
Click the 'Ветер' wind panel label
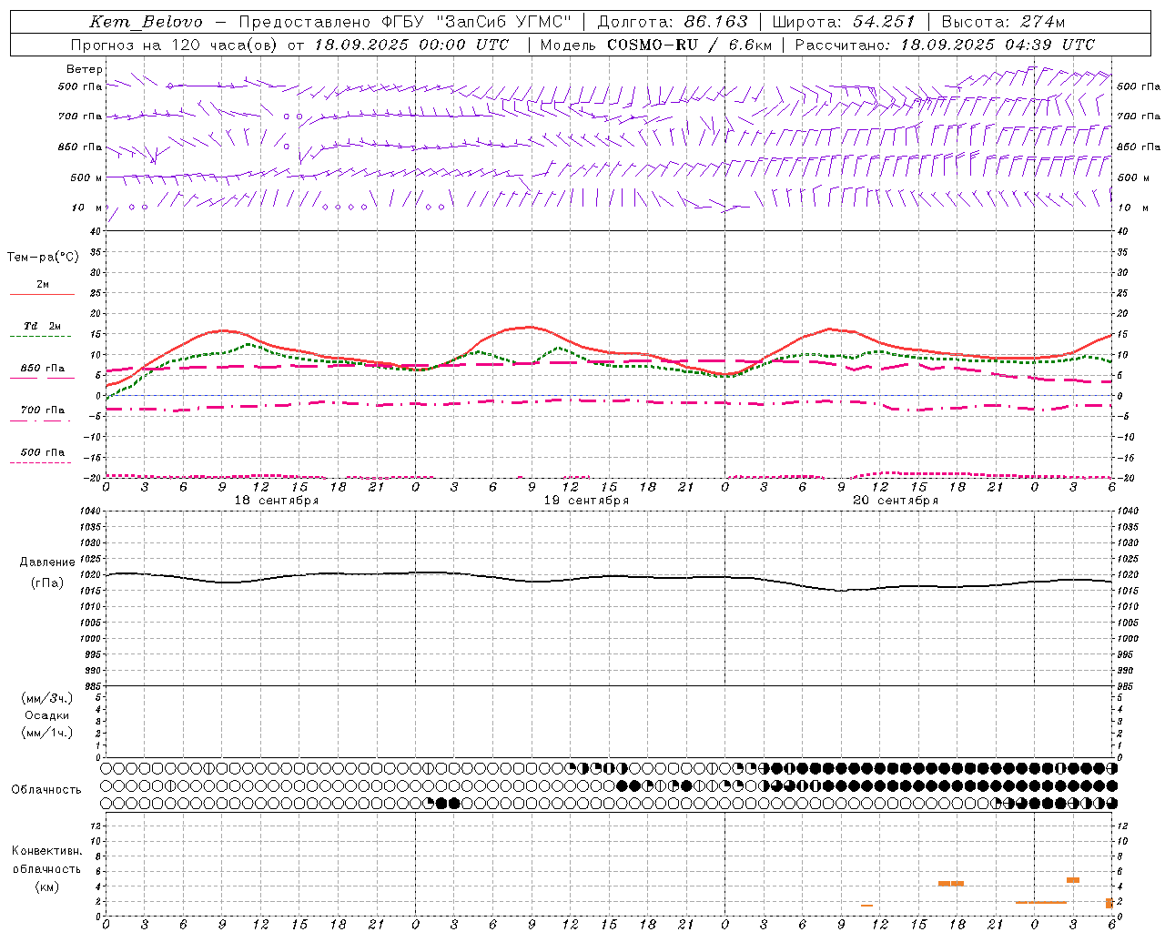tap(85, 69)
